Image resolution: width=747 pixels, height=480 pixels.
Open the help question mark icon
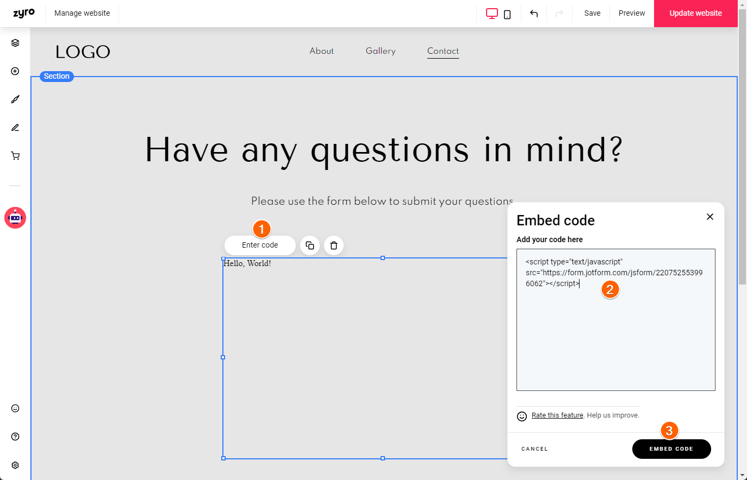tap(15, 437)
